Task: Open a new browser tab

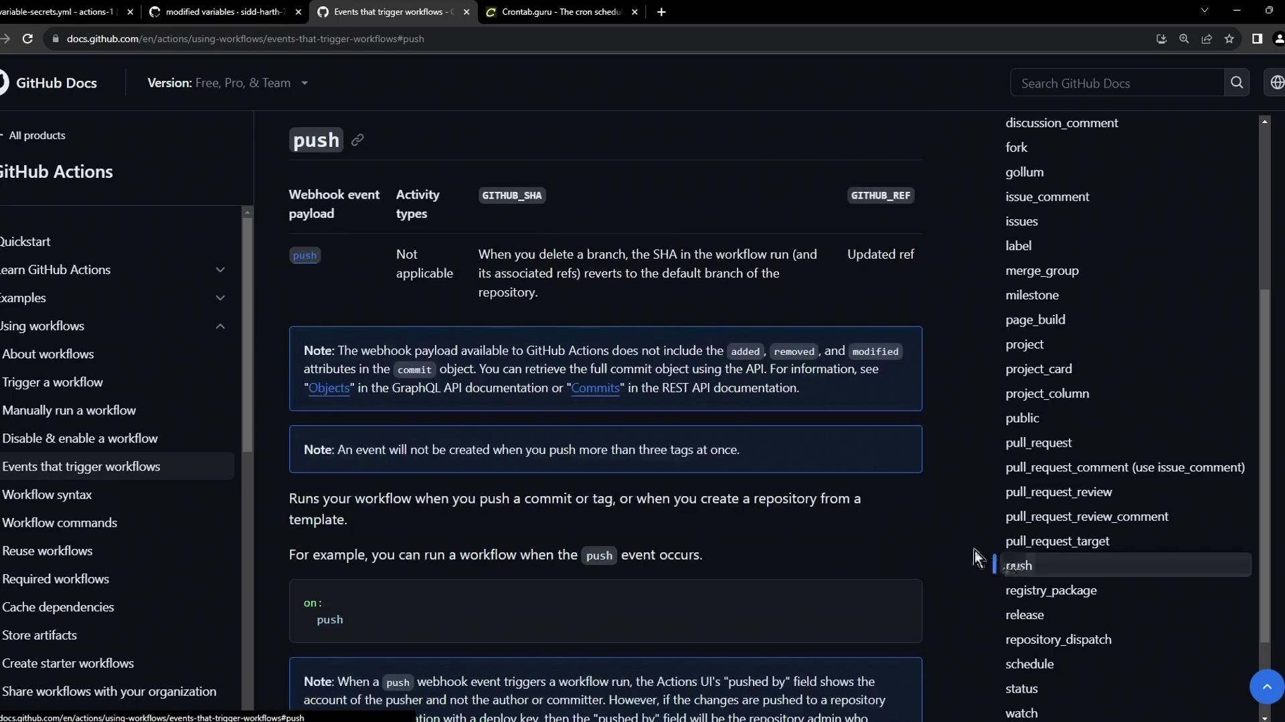Action: (x=661, y=12)
